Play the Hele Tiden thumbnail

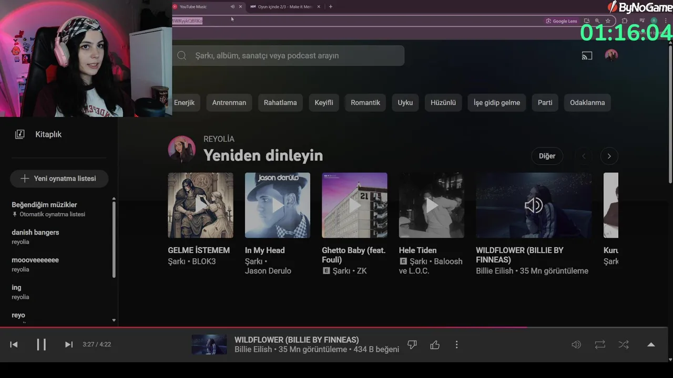[x=432, y=205]
